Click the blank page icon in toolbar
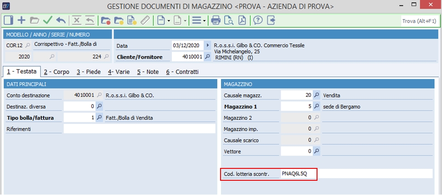The image size is (442, 195). [x=8, y=21]
